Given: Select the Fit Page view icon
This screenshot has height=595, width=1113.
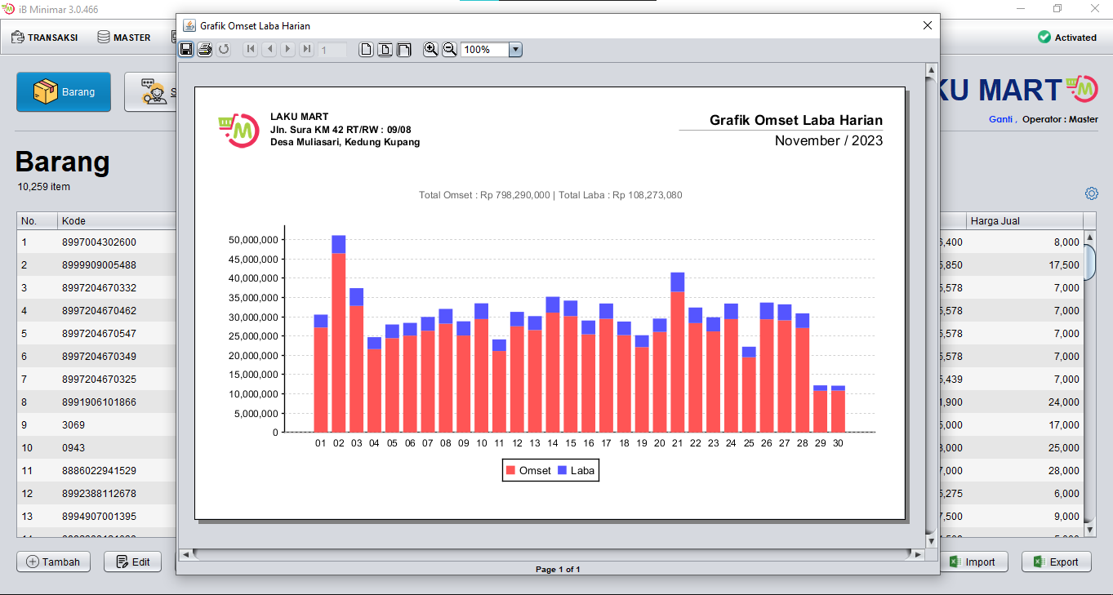Looking at the screenshot, I should (x=385, y=50).
